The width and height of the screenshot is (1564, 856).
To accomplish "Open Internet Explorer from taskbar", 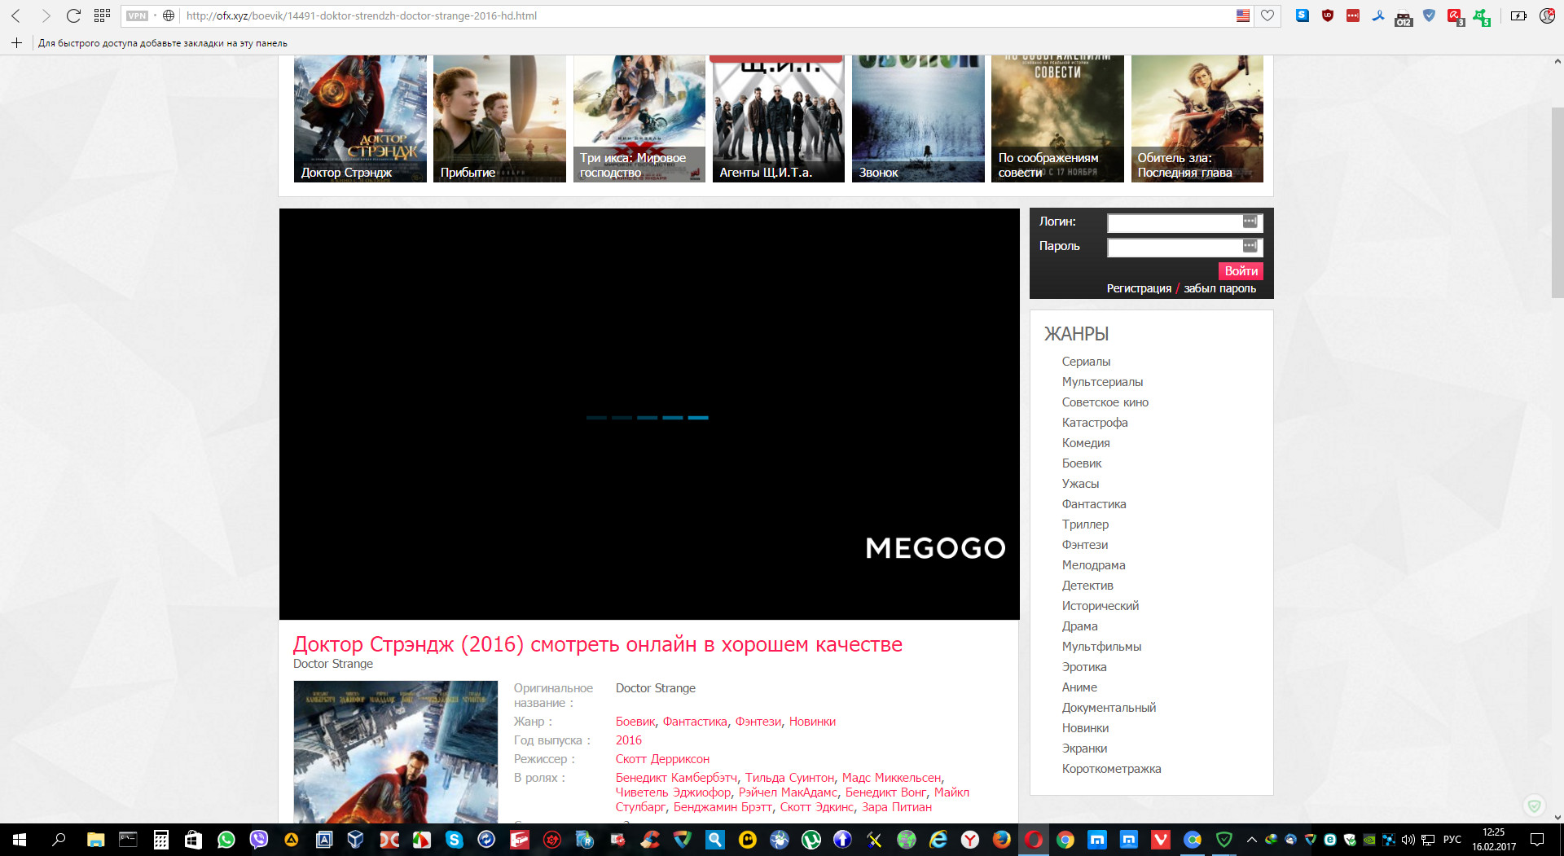I will click(938, 840).
